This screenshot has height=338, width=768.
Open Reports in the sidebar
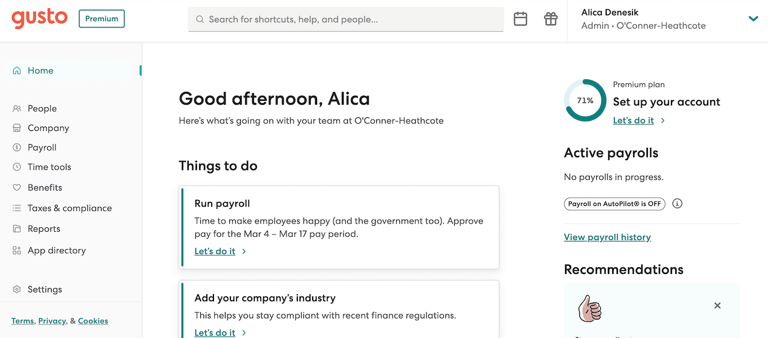(36, 229)
